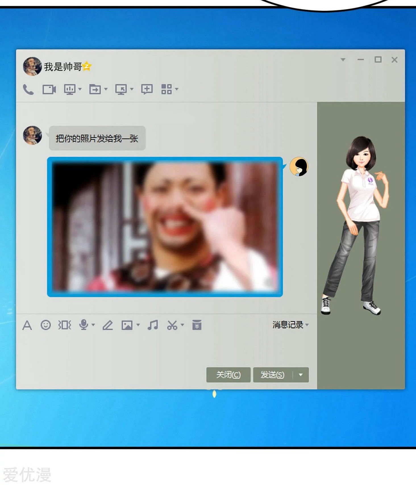This screenshot has height=485, width=416.
Task: Send a window shake nudge
Action: click(x=65, y=325)
